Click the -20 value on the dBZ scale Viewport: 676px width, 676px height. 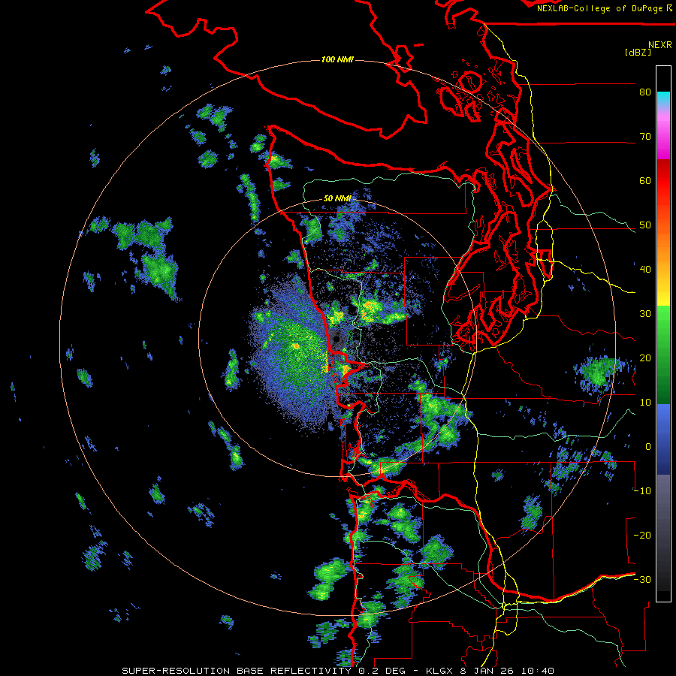pos(642,536)
